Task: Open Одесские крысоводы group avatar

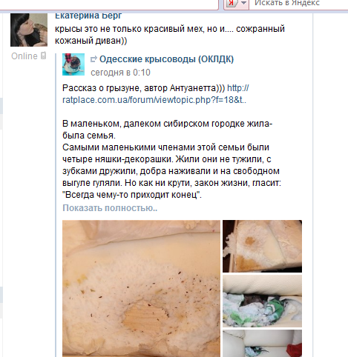Action: click(73, 64)
